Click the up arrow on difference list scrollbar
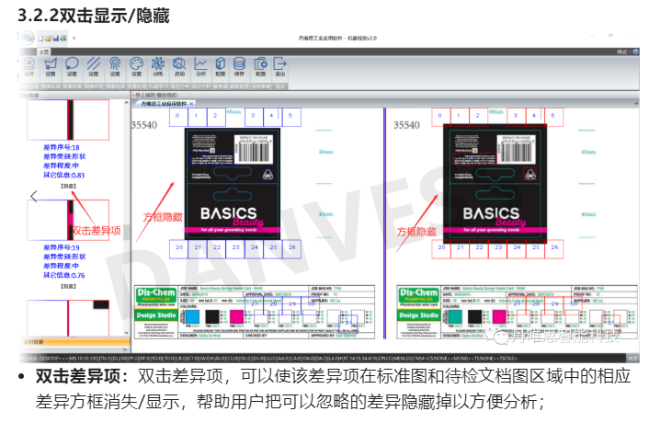The height and width of the screenshot is (423, 649). coord(126,103)
